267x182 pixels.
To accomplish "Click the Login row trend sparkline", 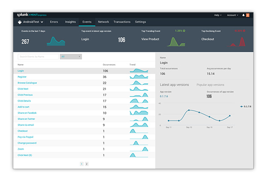I will click(139, 71).
